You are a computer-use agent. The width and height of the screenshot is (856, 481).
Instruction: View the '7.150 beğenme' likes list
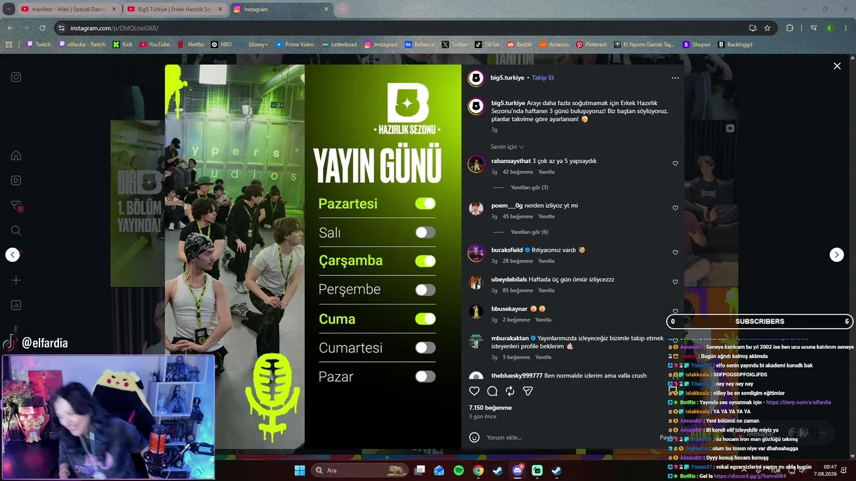pos(490,408)
